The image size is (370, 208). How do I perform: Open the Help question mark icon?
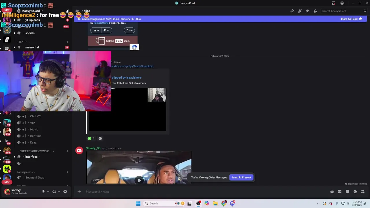[x=342, y=3]
